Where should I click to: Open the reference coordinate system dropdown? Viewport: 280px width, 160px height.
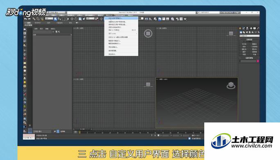point(90,18)
